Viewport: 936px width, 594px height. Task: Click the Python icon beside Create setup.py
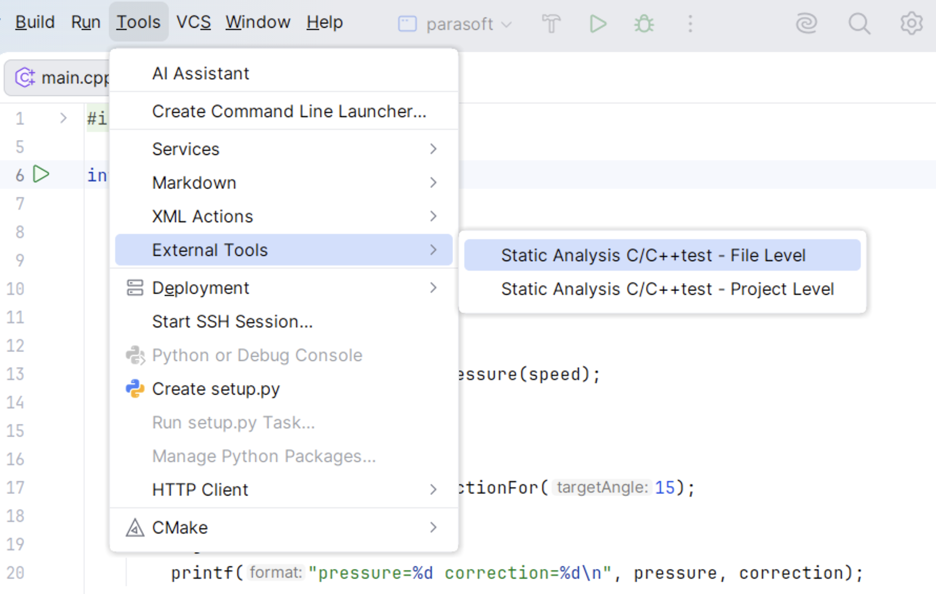(x=135, y=389)
